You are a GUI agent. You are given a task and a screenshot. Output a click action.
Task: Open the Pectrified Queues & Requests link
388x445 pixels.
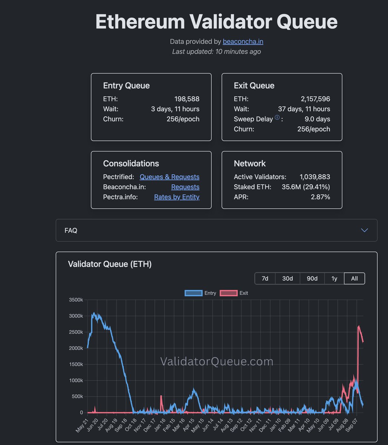pyautogui.click(x=170, y=177)
